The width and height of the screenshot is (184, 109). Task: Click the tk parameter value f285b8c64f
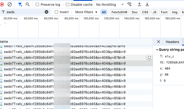(x=175, y=62)
